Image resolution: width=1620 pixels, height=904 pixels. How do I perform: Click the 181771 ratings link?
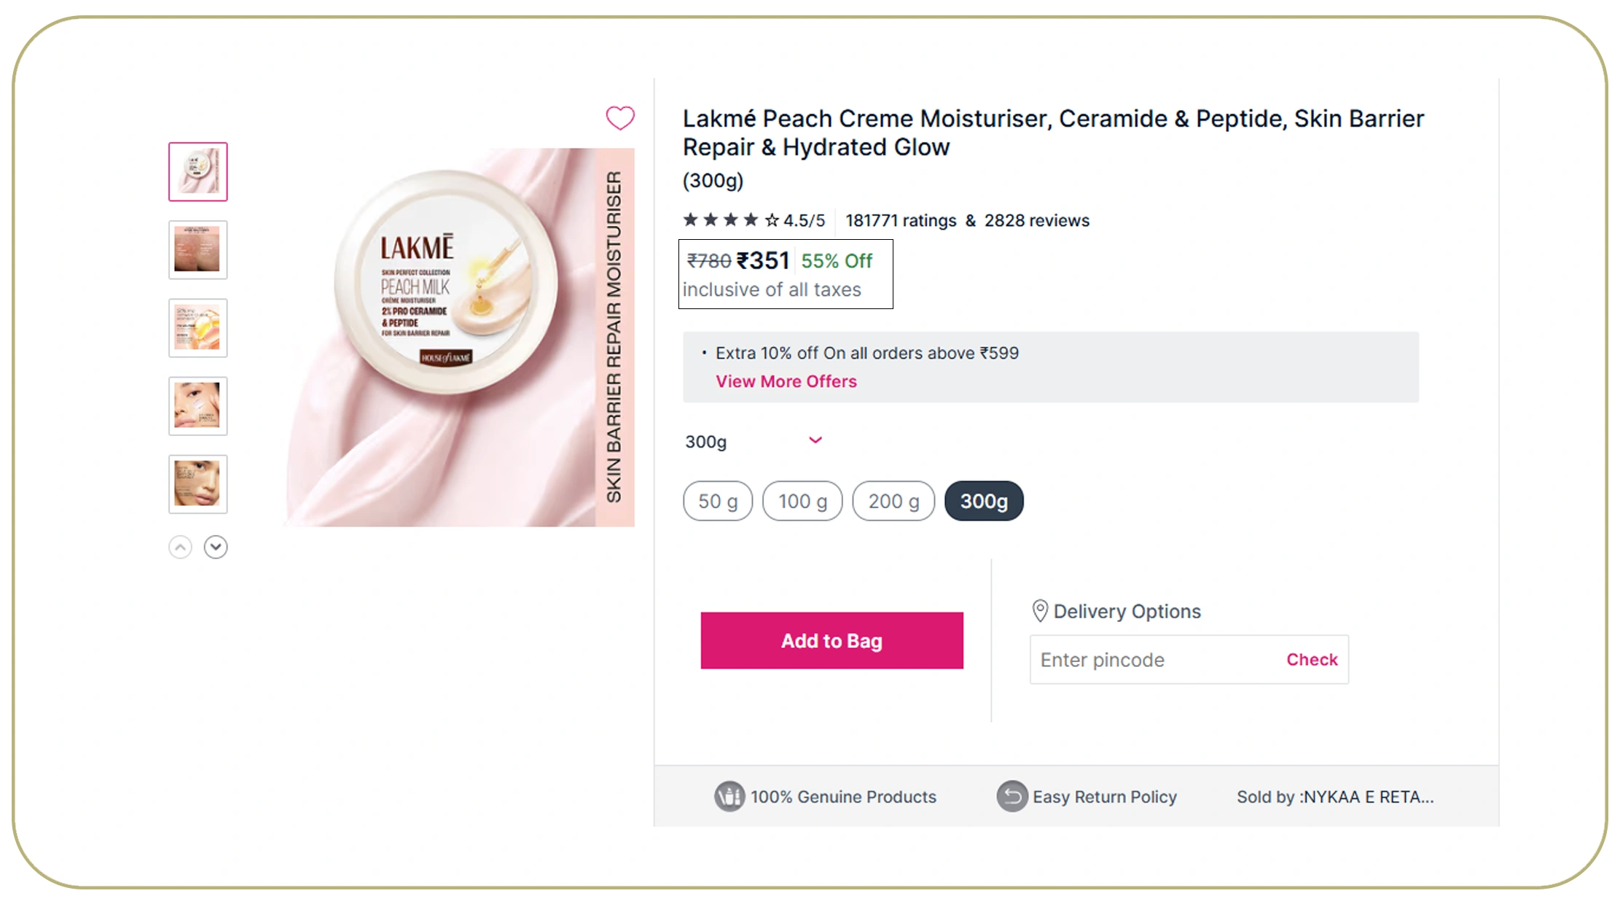[x=901, y=220]
